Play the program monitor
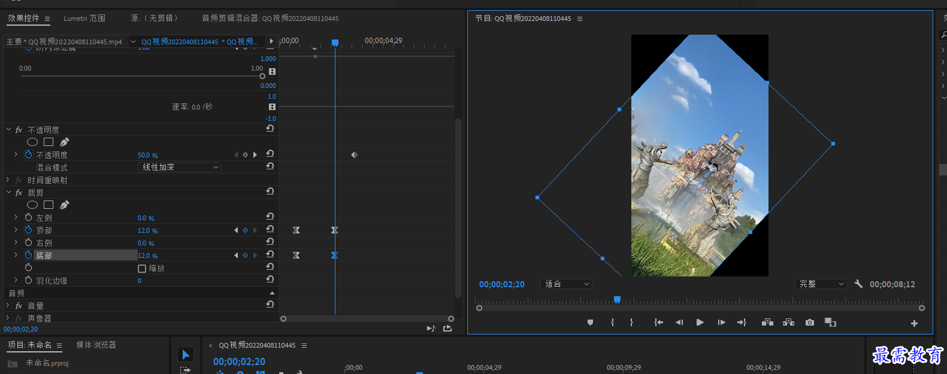947x374 pixels. pyautogui.click(x=700, y=323)
